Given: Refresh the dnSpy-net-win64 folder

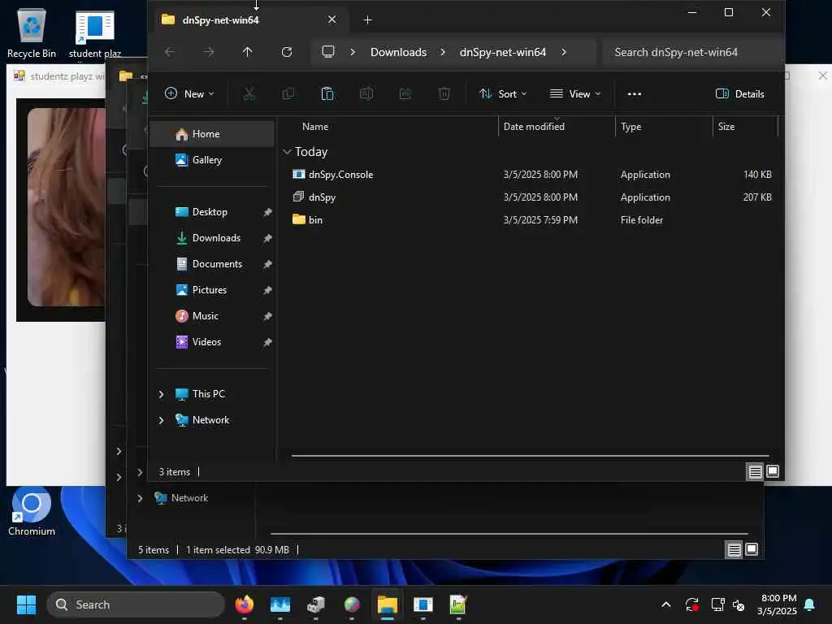Looking at the screenshot, I should pyautogui.click(x=287, y=52).
